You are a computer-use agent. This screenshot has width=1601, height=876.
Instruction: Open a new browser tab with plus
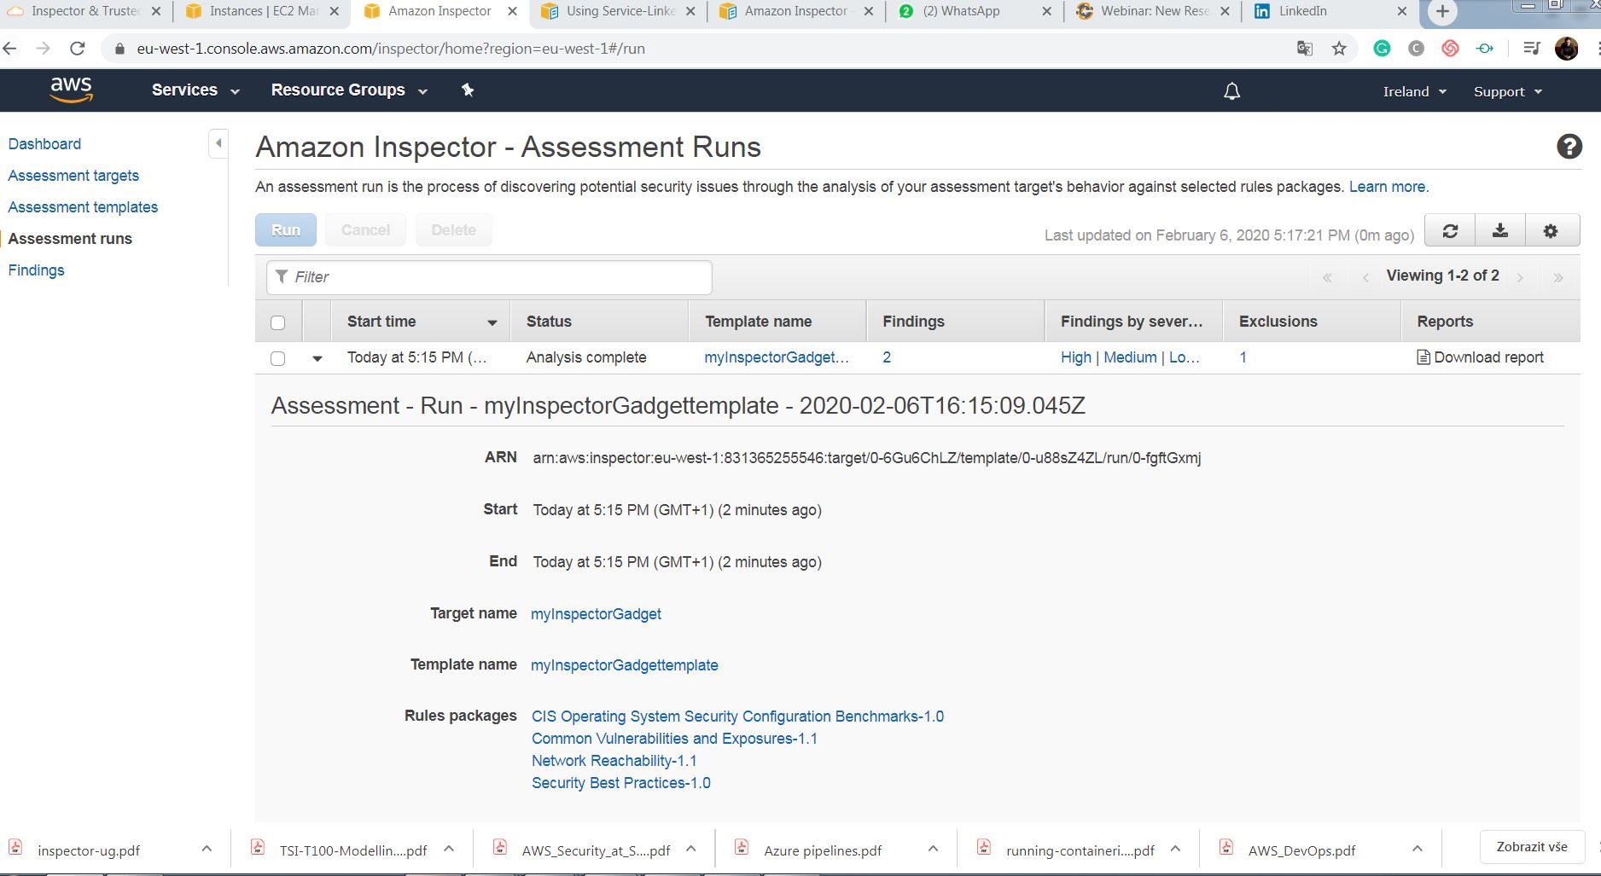tap(1442, 12)
